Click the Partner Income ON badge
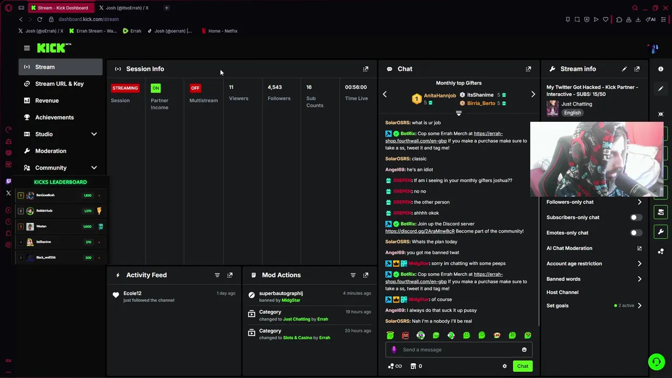The width and height of the screenshot is (672, 378). pyautogui.click(x=155, y=88)
